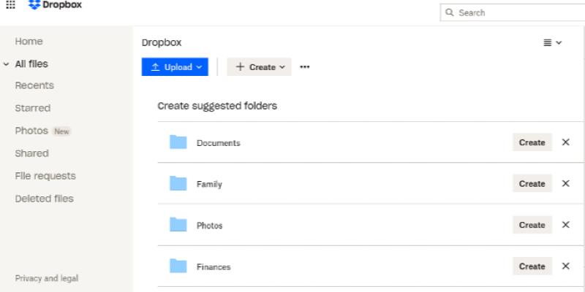The width and height of the screenshot is (585, 292).
Task: Expand the Create dropdown menu
Action: click(x=259, y=67)
